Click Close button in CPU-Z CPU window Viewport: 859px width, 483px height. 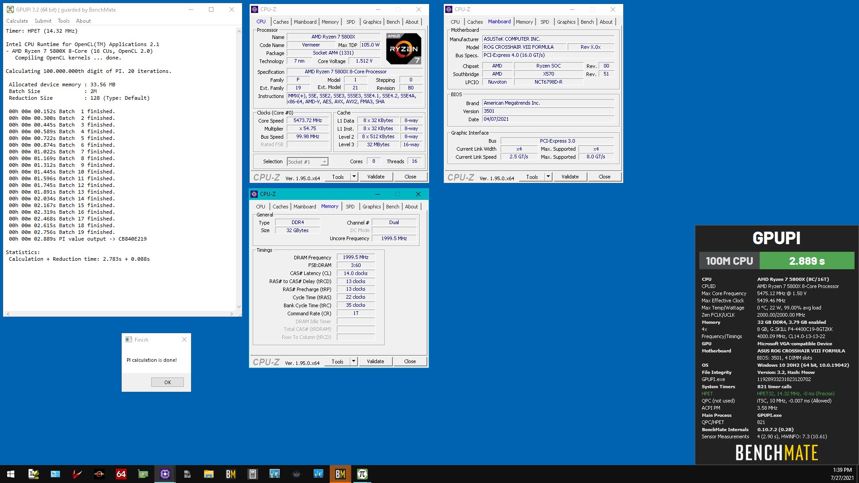tap(410, 177)
